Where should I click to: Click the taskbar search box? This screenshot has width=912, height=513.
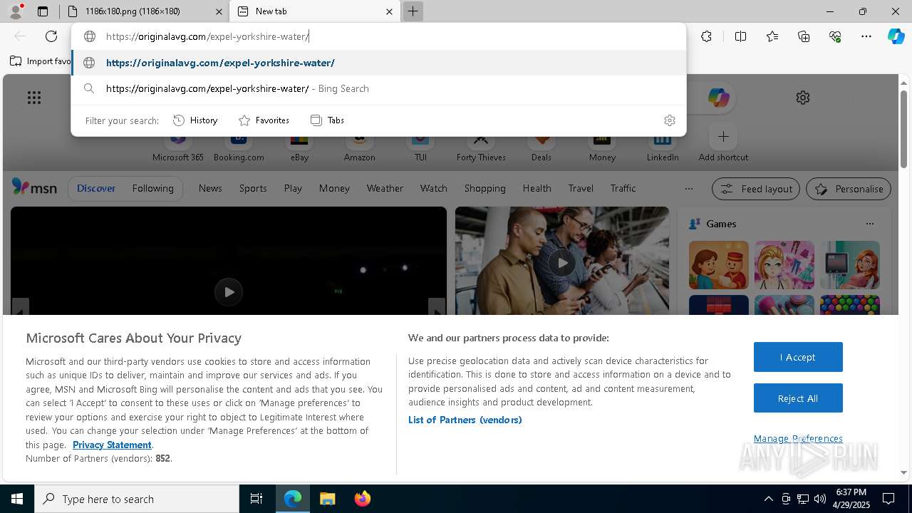coord(137,499)
